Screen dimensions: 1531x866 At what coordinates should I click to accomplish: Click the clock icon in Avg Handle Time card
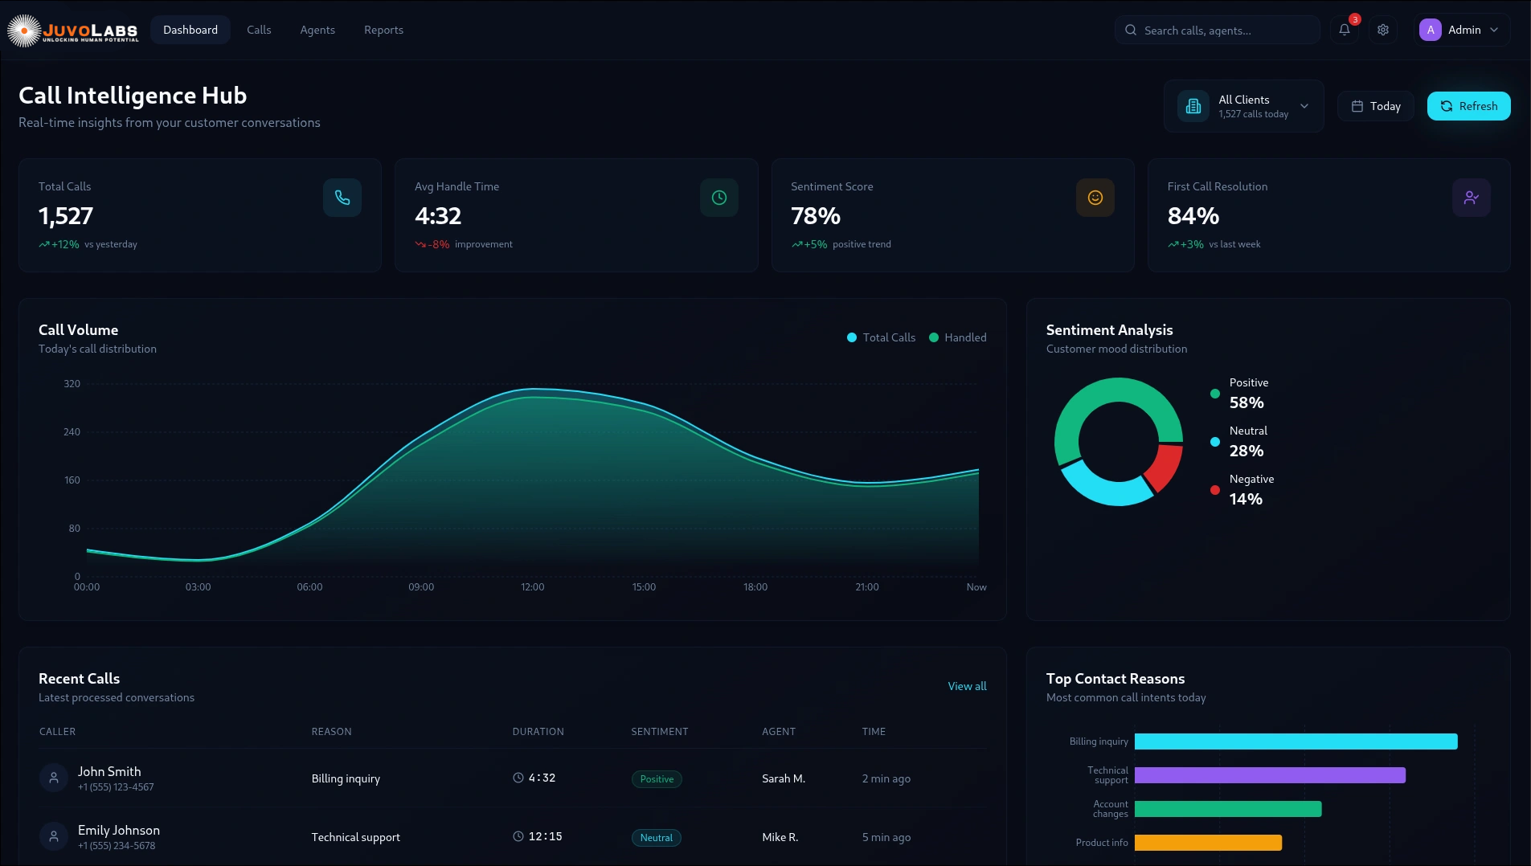[718, 198]
